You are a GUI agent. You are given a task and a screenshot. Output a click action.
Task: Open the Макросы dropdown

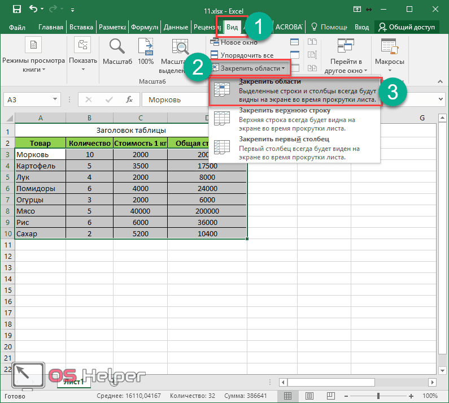(390, 55)
